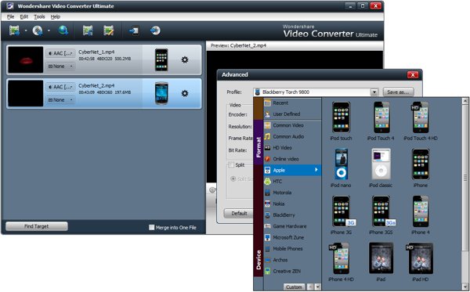Click the Save as... button

(398, 92)
